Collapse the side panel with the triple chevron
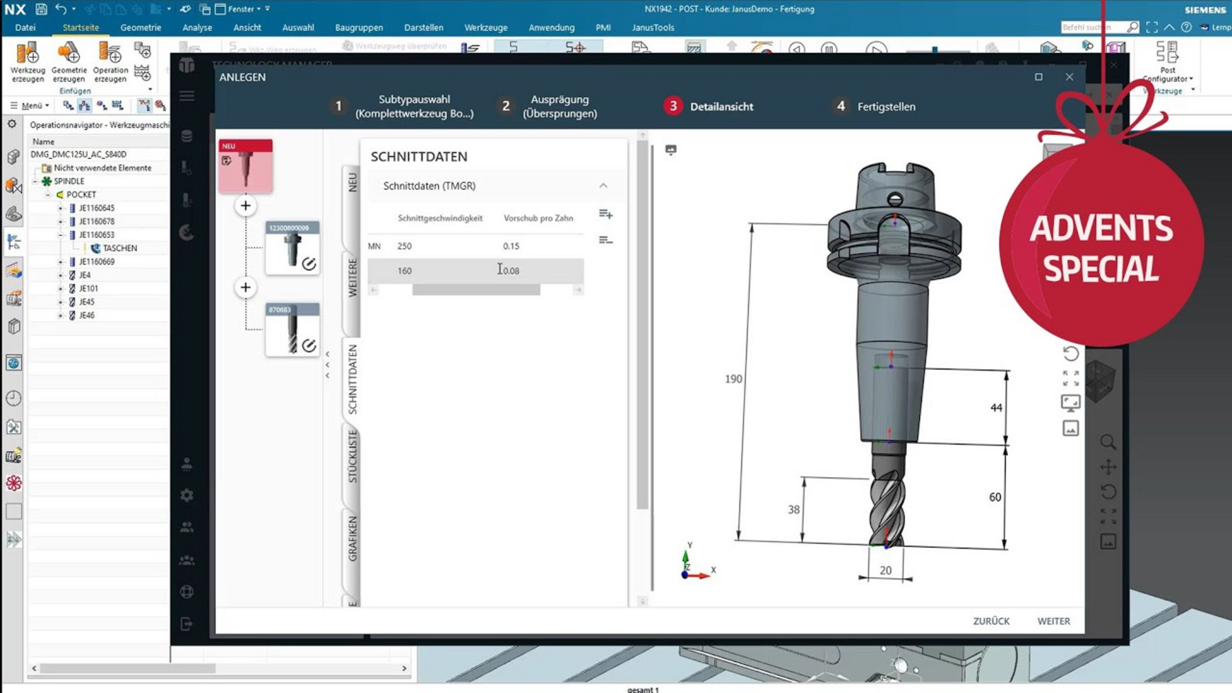The height and width of the screenshot is (693, 1232). tap(328, 365)
